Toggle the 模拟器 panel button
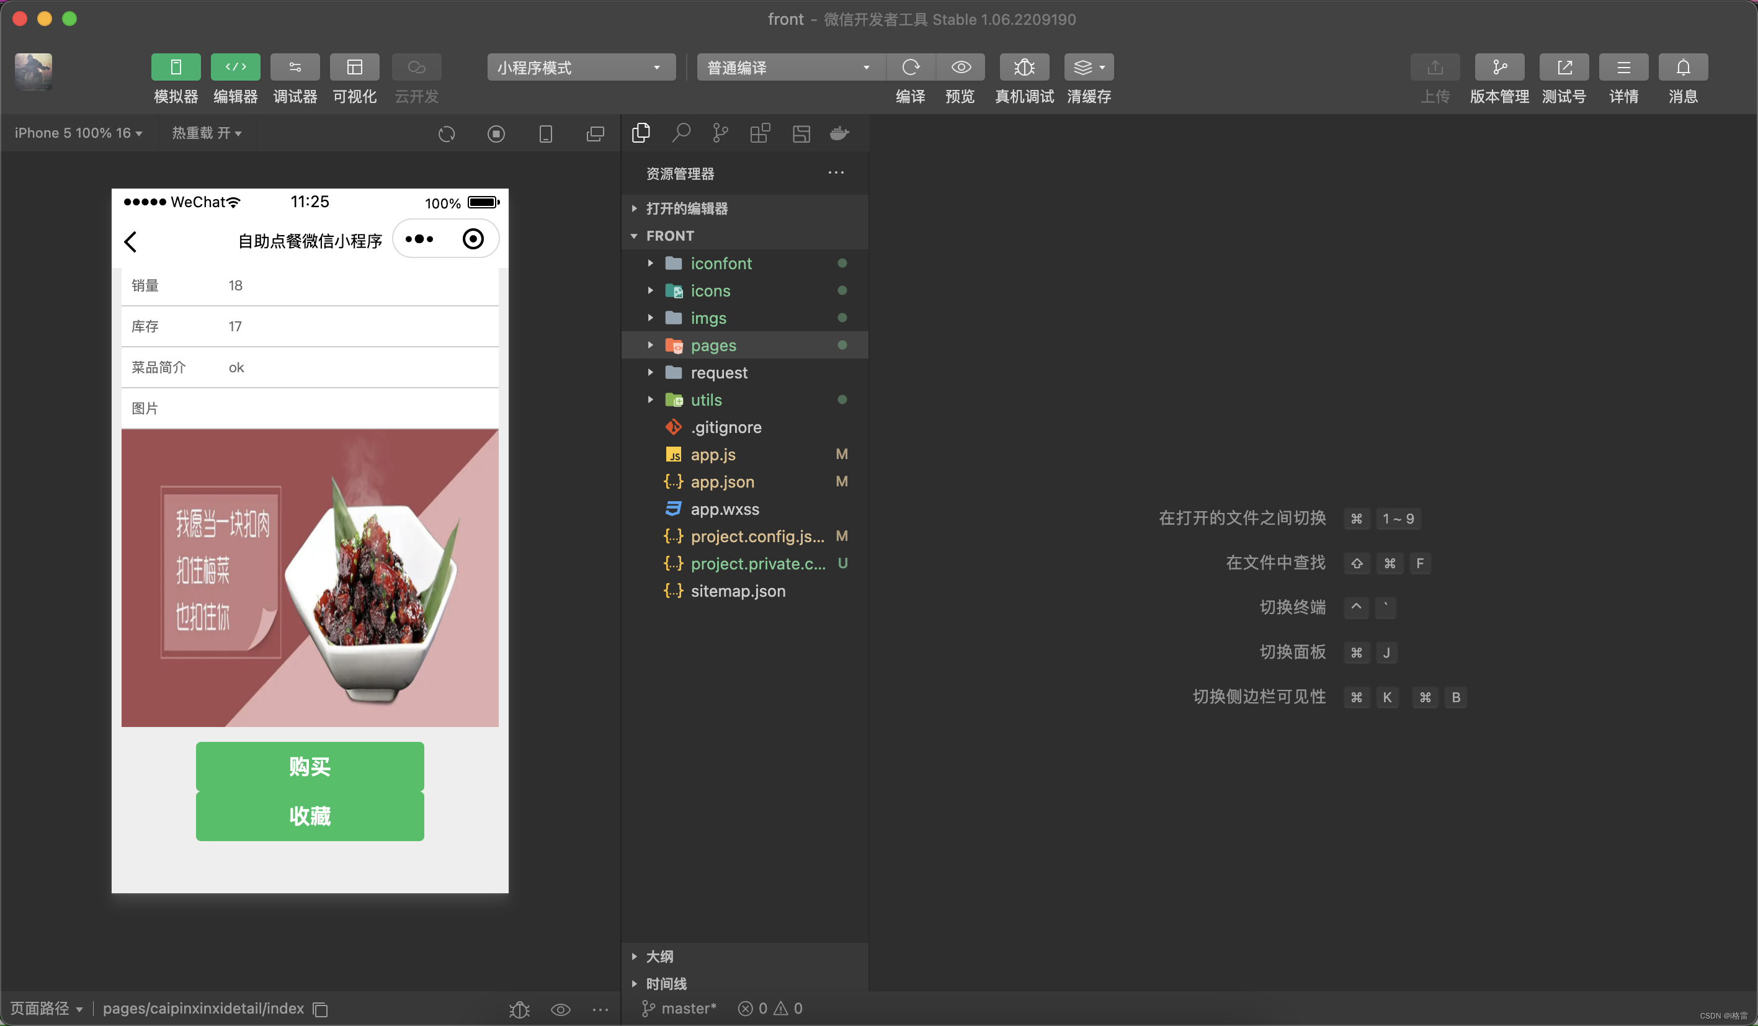 pyautogui.click(x=176, y=67)
